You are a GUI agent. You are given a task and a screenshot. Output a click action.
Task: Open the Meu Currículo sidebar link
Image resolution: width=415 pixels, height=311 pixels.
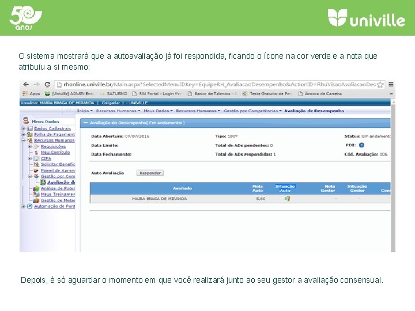pyautogui.click(x=55, y=153)
